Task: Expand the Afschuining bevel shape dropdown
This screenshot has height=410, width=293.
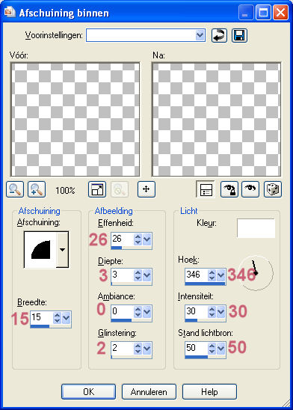Action: pyautogui.click(x=63, y=250)
